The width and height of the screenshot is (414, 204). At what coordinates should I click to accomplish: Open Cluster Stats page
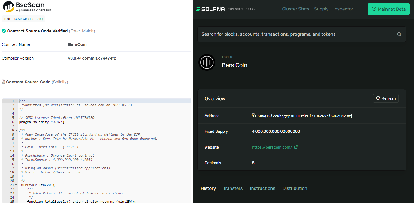point(295,9)
